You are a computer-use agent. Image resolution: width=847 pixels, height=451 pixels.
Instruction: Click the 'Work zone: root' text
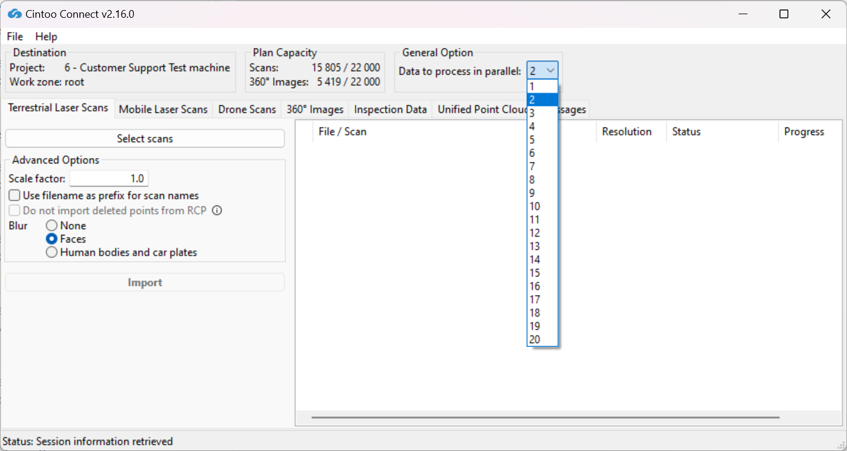click(47, 82)
